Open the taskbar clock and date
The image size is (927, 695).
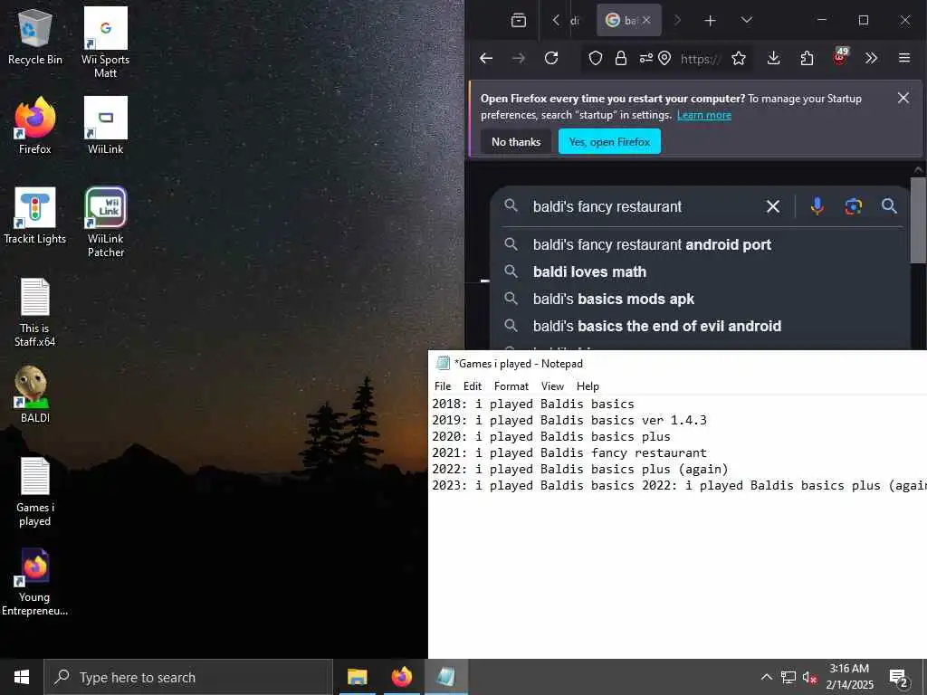[x=849, y=677]
